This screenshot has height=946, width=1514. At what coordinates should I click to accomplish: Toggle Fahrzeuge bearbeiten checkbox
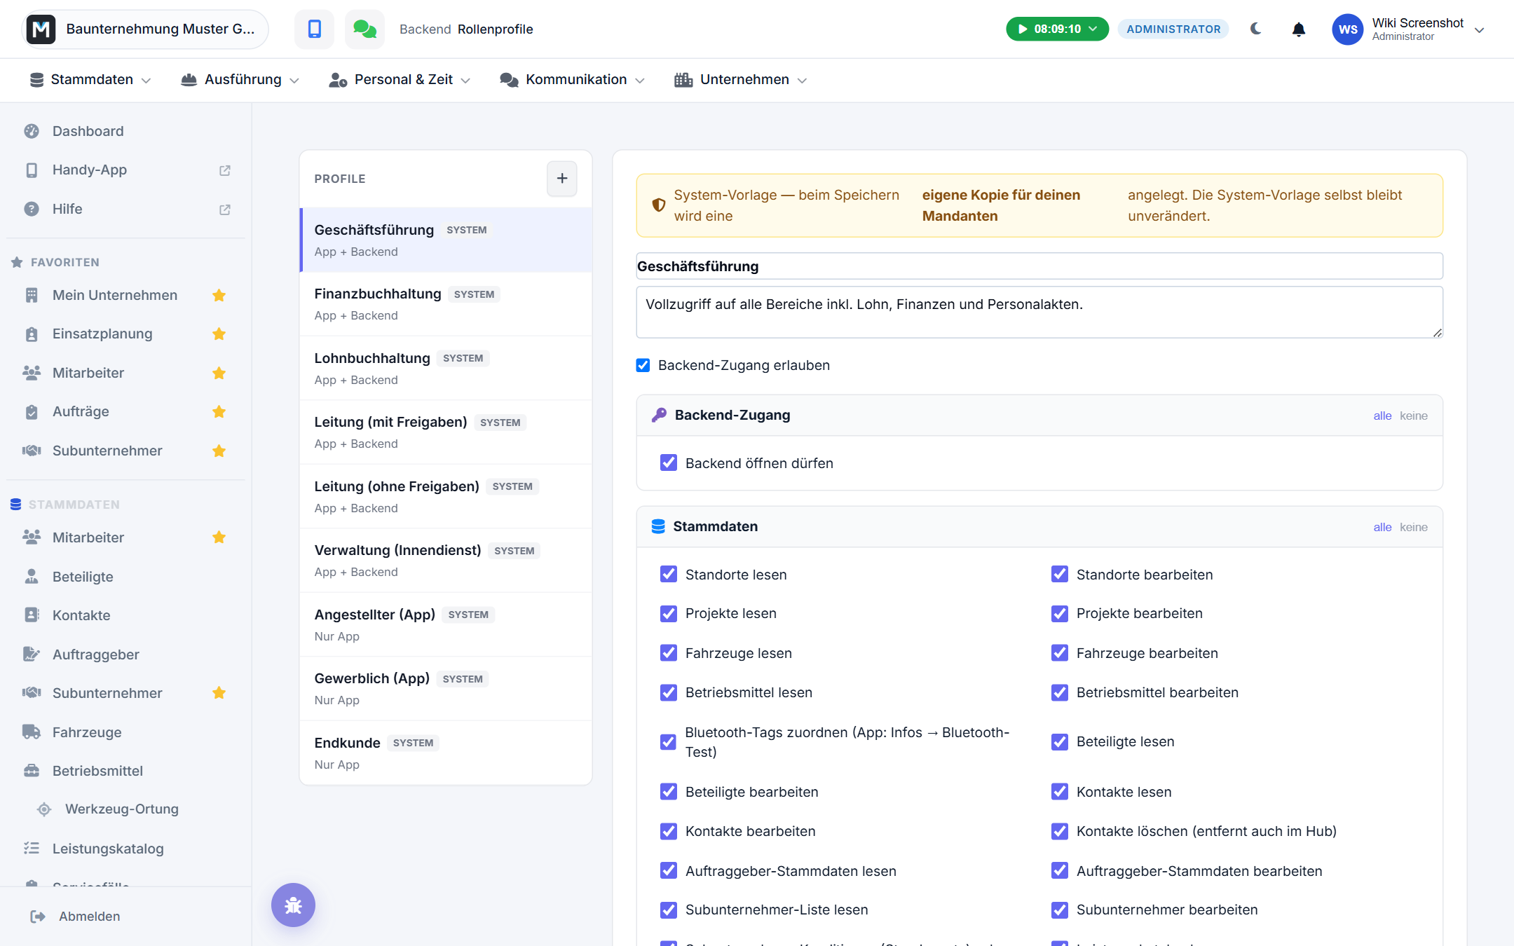tap(1060, 652)
